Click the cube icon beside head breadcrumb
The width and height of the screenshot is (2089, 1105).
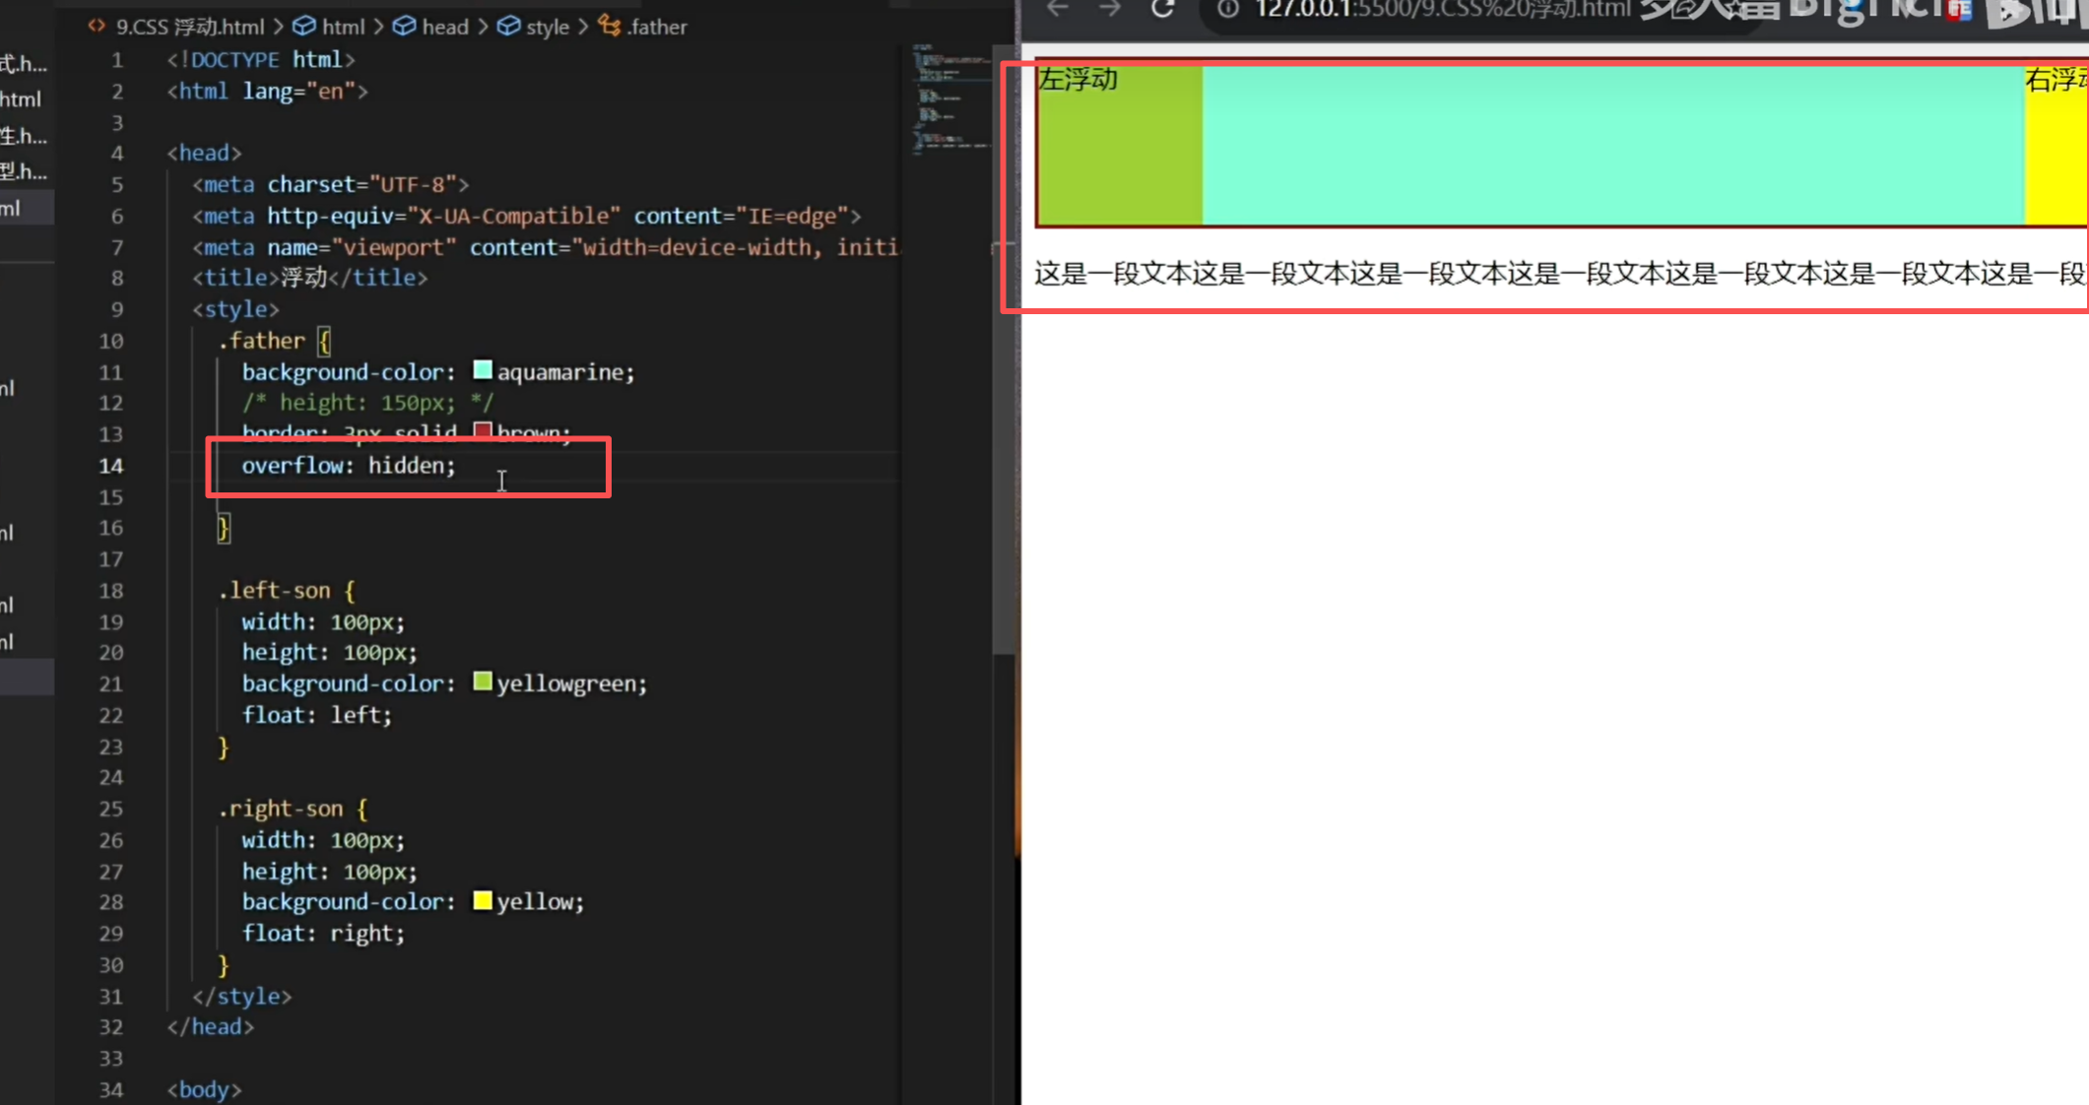click(x=404, y=27)
